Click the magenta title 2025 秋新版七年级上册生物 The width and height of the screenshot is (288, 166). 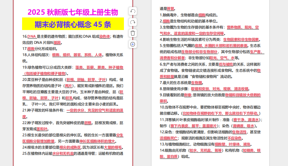73,12
